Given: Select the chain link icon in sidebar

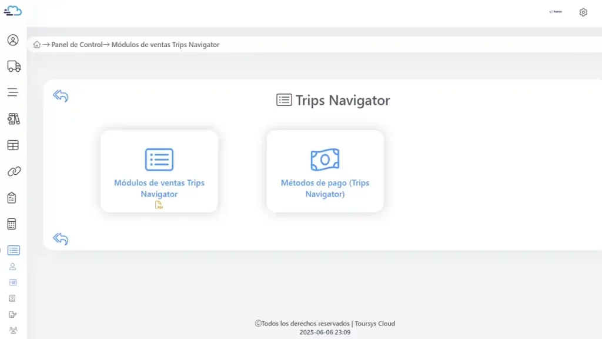Looking at the screenshot, I should (x=13, y=171).
